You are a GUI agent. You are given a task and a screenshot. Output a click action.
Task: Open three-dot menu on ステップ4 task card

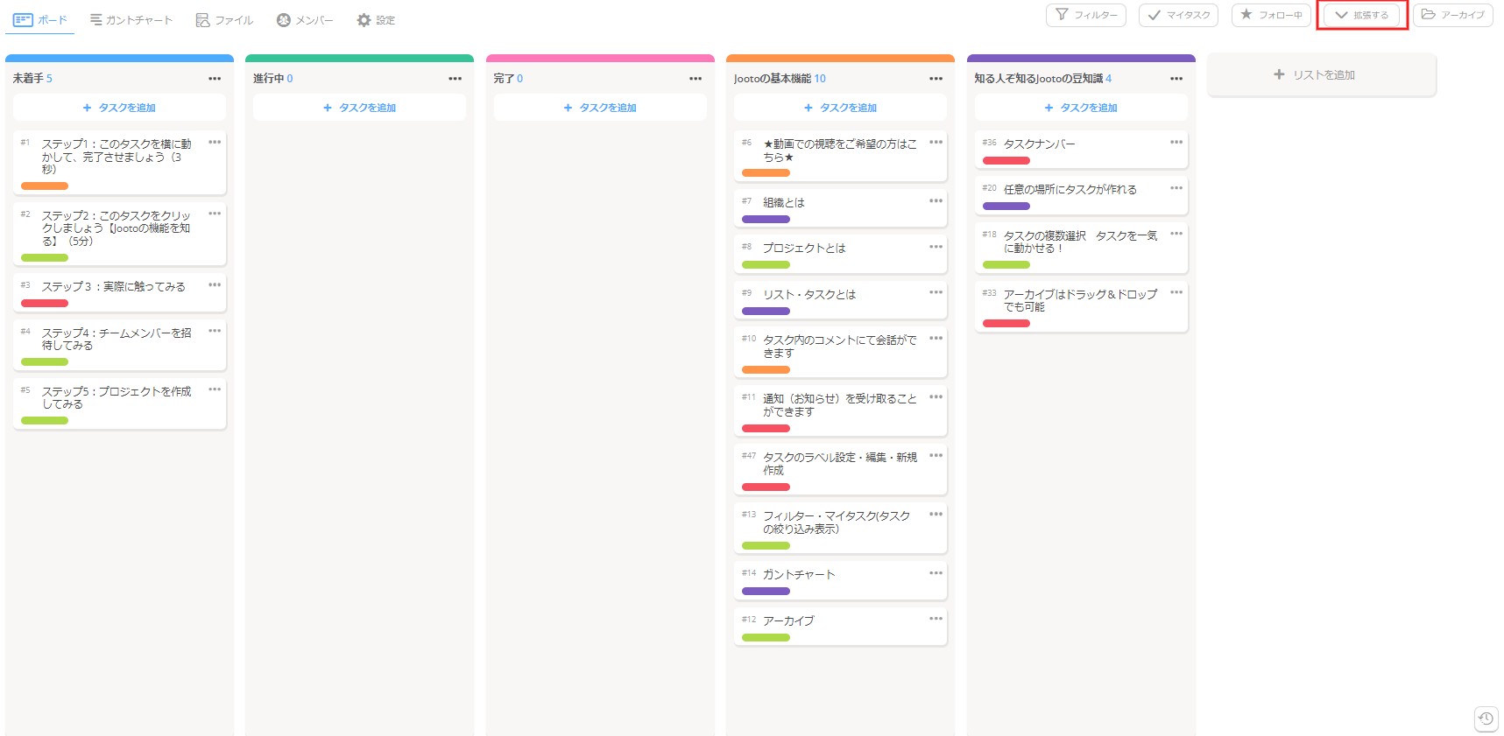click(215, 331)
